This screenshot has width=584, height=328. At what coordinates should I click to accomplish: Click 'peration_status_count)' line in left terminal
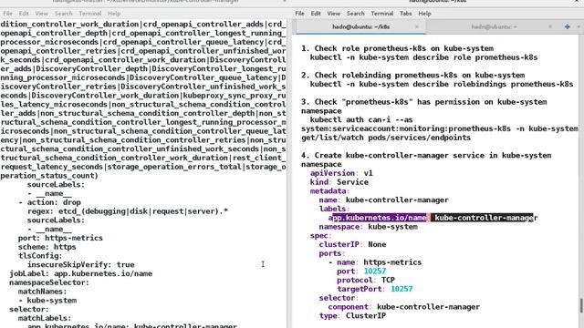point(49,176)
